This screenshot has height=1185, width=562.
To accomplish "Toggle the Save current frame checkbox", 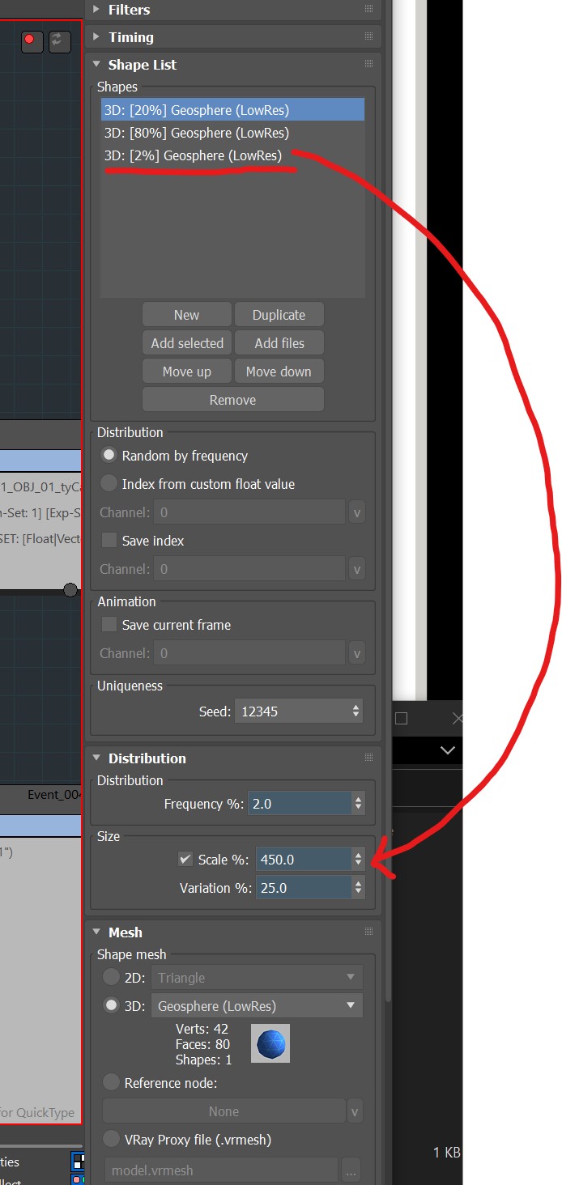I will click(x=109, y=625).
